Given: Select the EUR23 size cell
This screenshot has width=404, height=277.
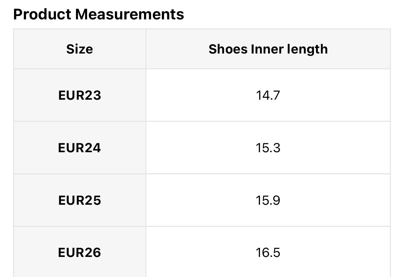Looking at the screenshot, I should point(79,96).
